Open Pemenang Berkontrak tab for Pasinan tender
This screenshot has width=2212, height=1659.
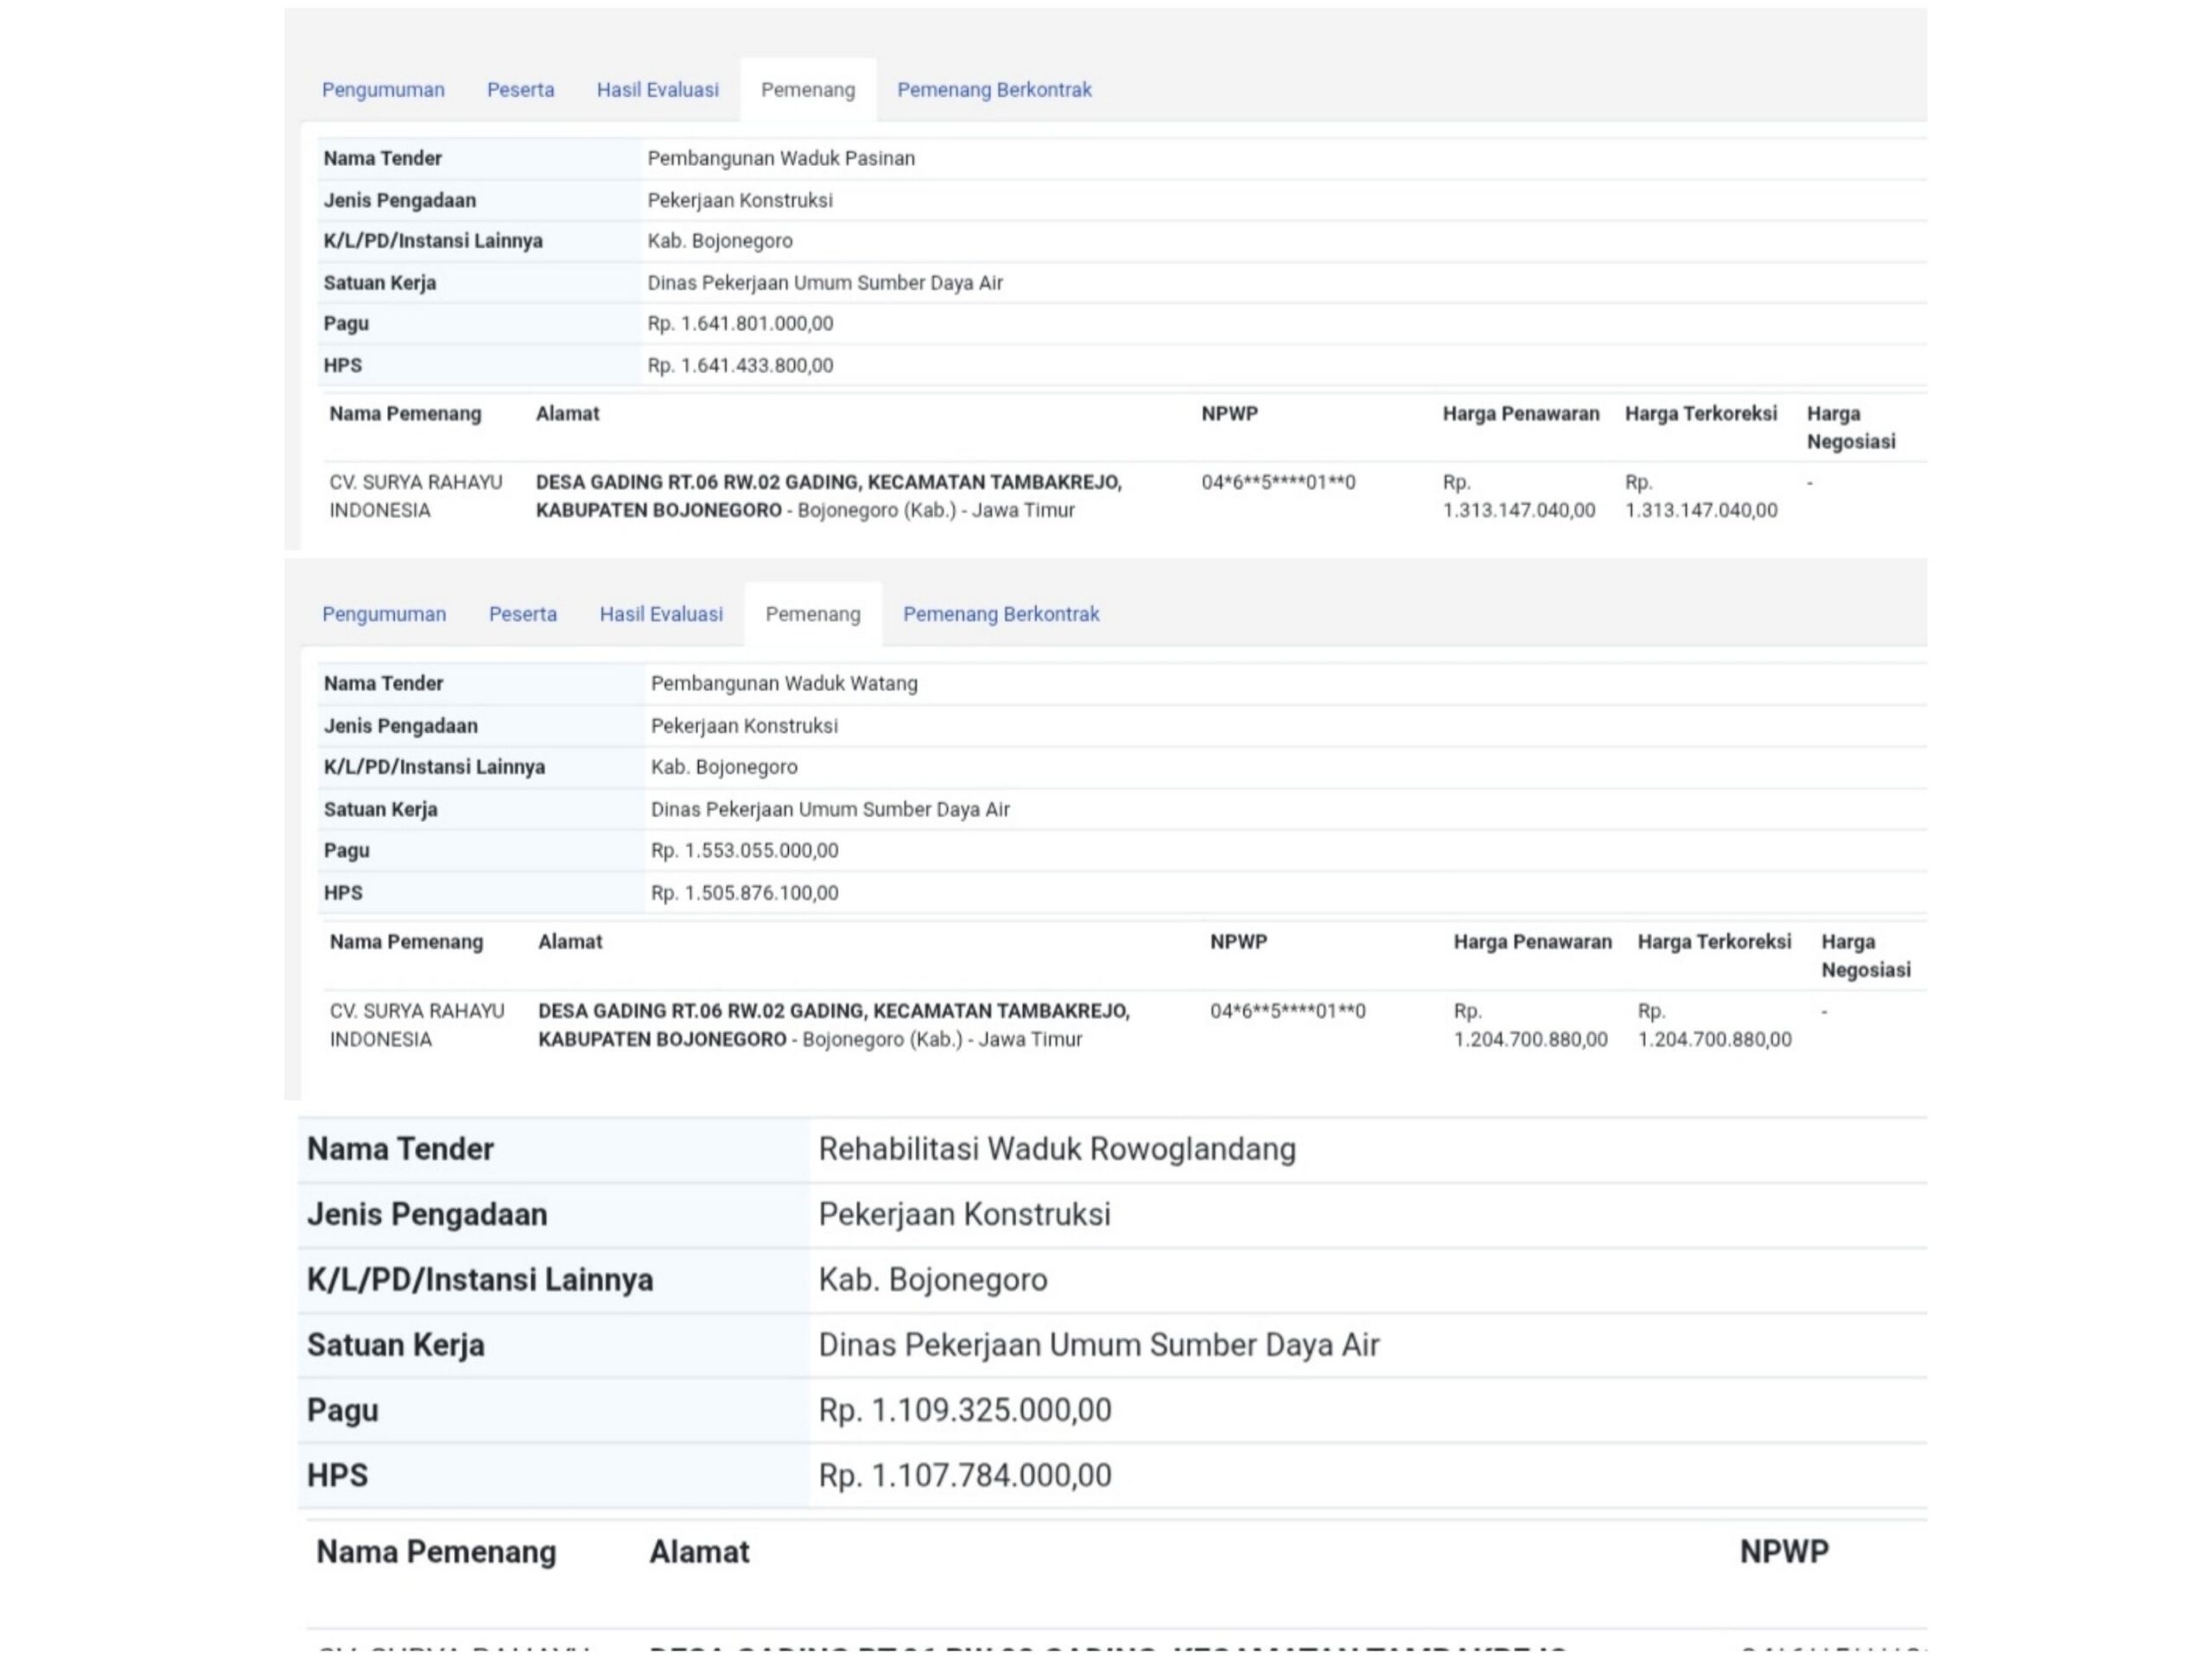pyautogui.click(x=994, y=90)
